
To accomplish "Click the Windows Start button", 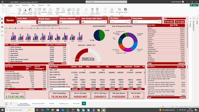I will pyautogui.click(x=2, y=110).
